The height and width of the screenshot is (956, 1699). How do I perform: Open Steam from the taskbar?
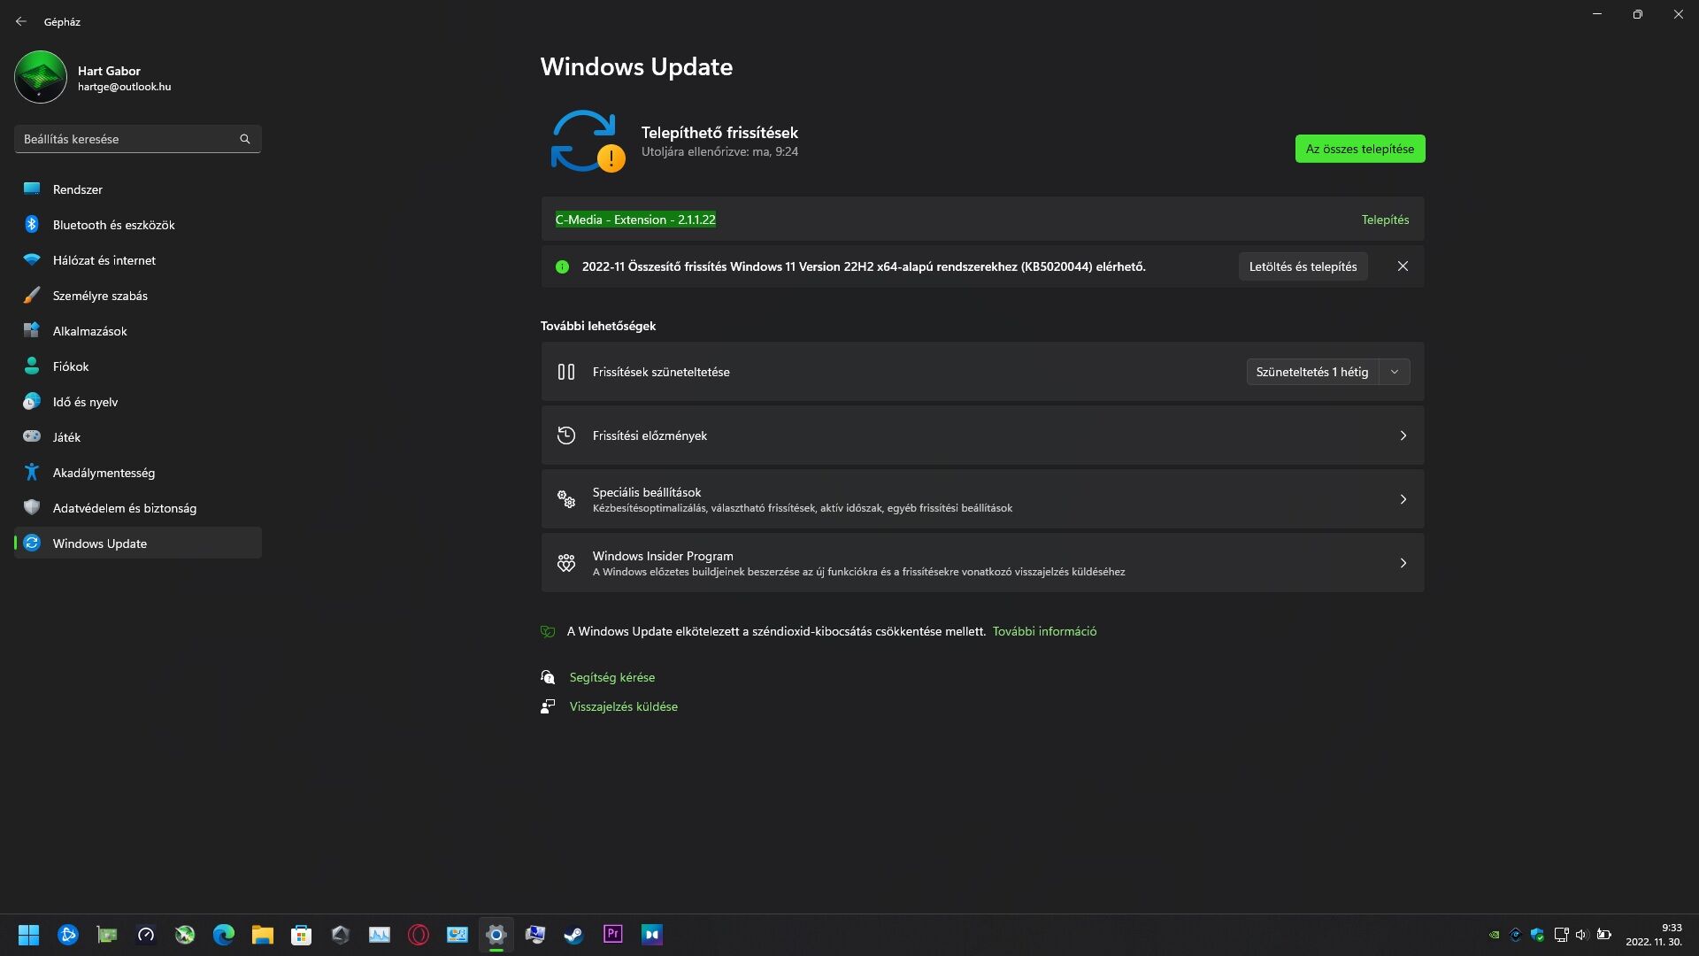point(574,935)
